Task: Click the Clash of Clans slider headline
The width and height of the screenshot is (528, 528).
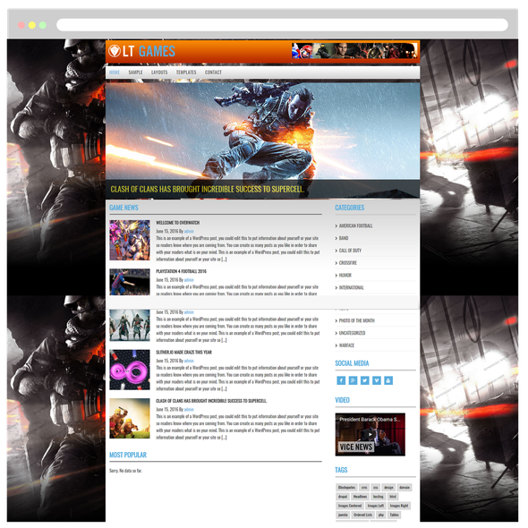Action: click(x=207, y=189)
